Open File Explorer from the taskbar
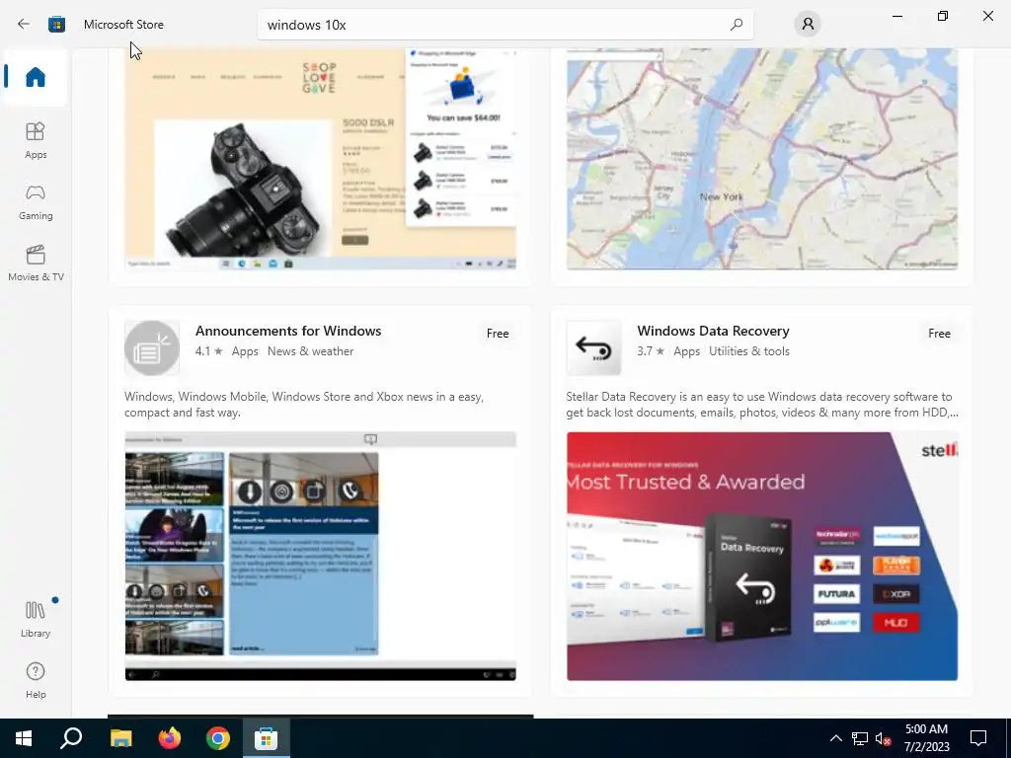Image resolution: width=1011 pixels, height=758 pixels. tap(120, 738)
